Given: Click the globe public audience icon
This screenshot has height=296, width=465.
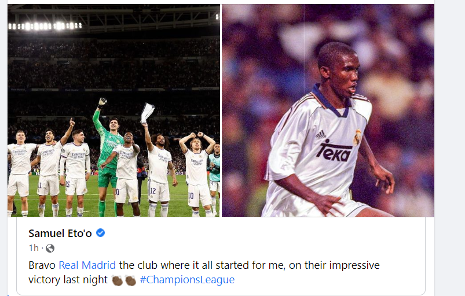Looking at the screenshot, I should [x=50, y=248].
